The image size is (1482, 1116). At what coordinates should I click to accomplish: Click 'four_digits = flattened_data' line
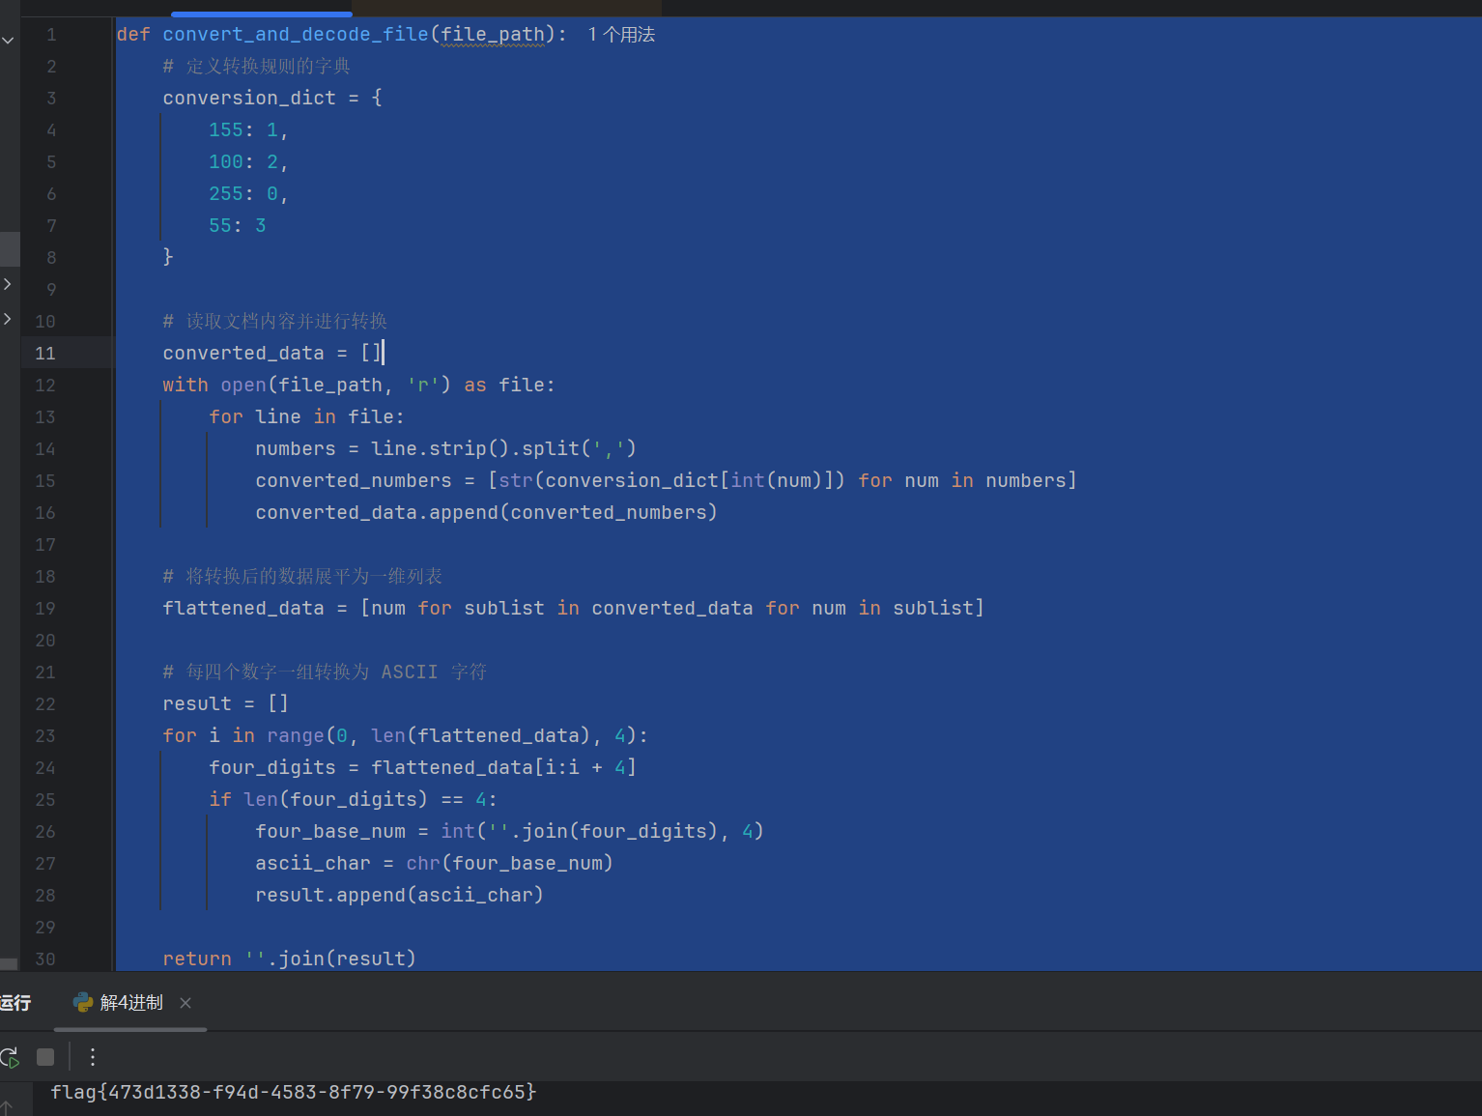(422, 767)
